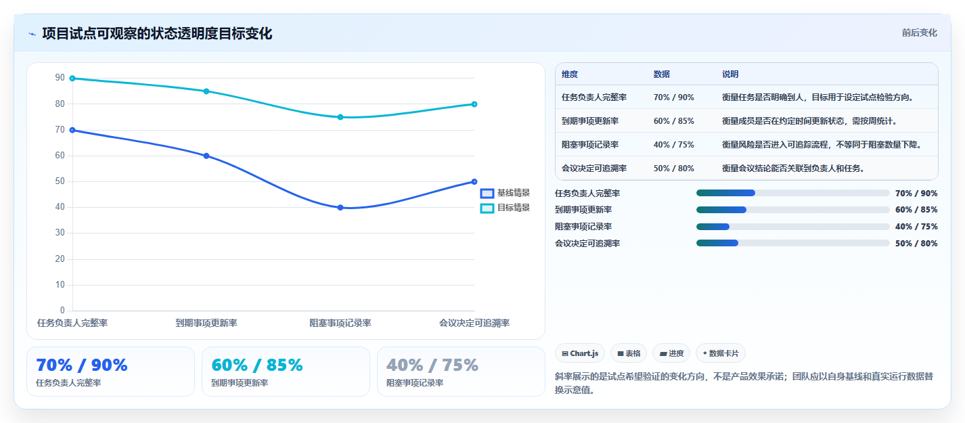Click target point at 会议决定可追溯率 (80)
The width and height of the screenshot is (965, 423).
point(474,104)
